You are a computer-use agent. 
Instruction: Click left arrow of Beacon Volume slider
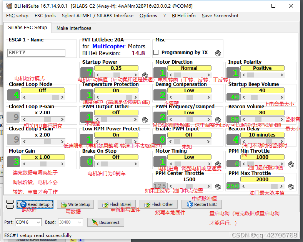click(x=244, y=119)
